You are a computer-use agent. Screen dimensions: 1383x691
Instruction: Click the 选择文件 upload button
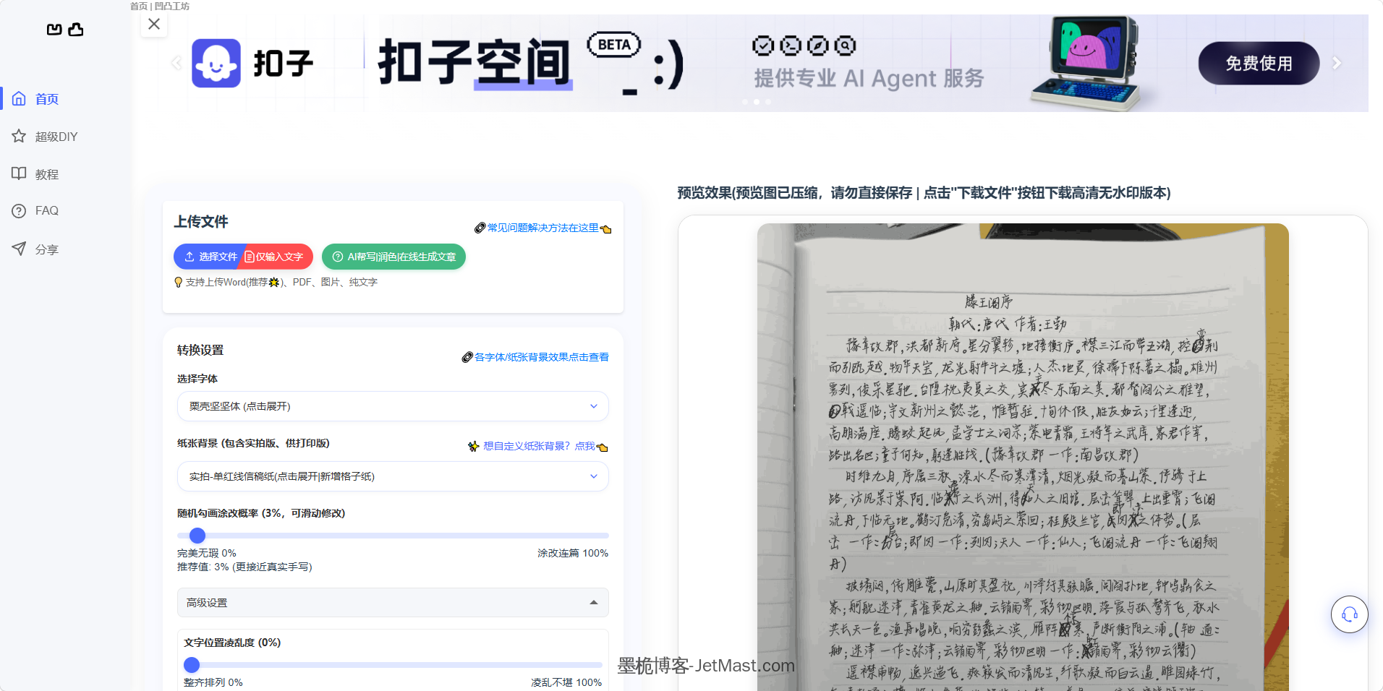[x=209, y=257]
